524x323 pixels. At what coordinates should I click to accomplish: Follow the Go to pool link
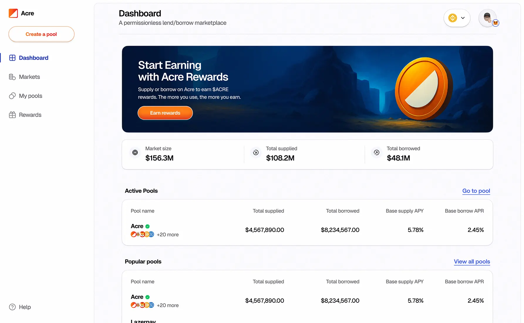tap(476, 191)
